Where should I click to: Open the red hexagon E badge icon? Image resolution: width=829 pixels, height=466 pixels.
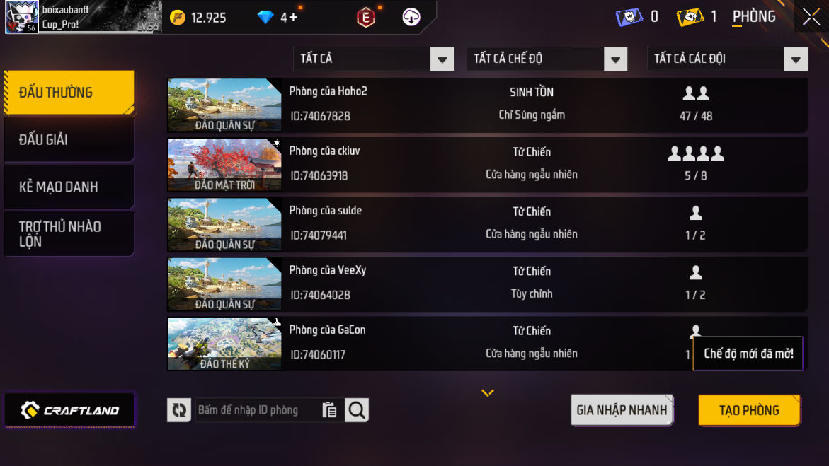click(365, 18)
